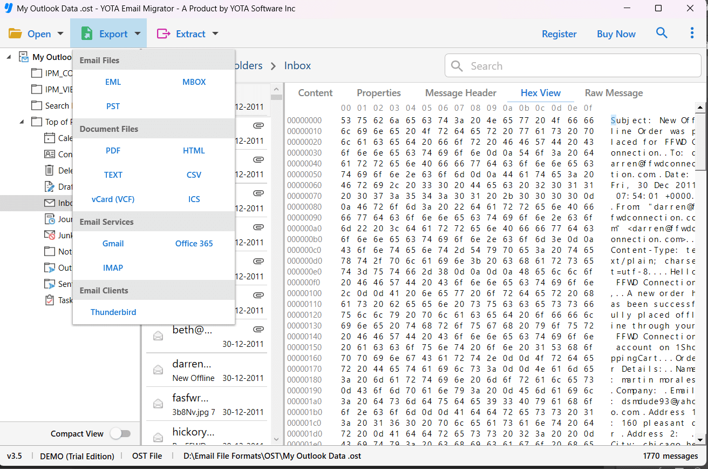Select the Sent items folder icon

coord(50,284)
